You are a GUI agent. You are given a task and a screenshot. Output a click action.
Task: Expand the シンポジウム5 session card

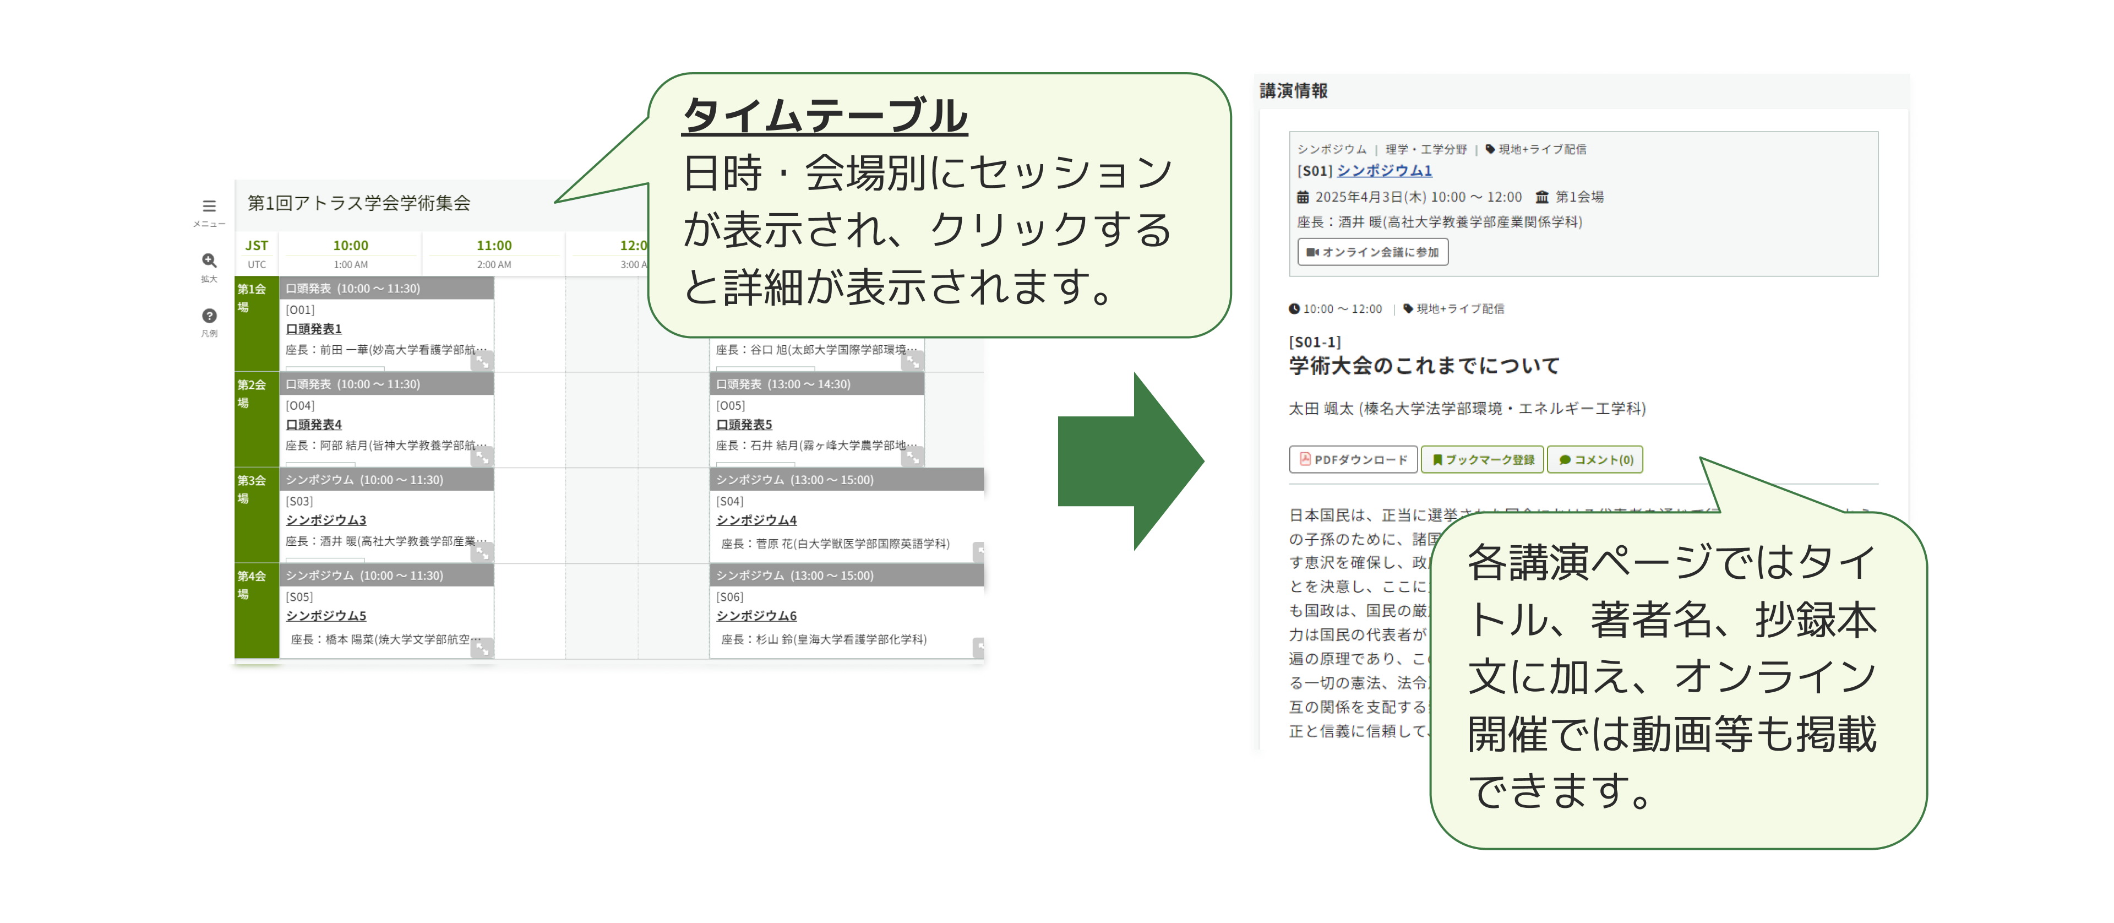coord(482,649)
